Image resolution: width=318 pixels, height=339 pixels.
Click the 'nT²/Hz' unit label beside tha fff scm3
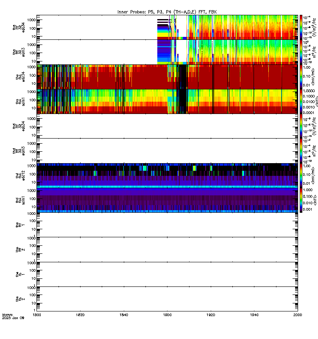(314, 52)
